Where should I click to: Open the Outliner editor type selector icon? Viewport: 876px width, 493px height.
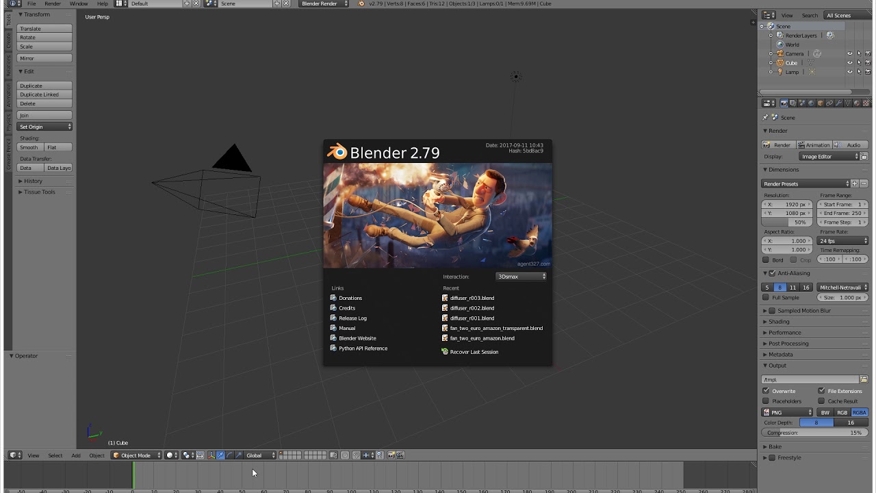point(769,15)
